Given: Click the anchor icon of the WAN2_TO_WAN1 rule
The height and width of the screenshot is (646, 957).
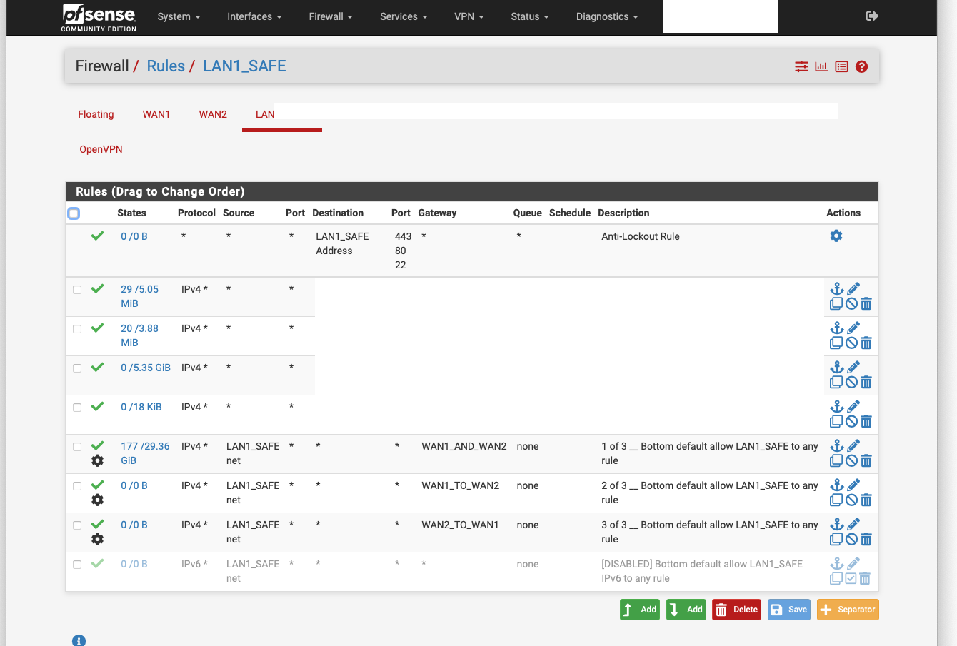Looking at the screenshot, I should pyautogui.click(x=837, y=524).
